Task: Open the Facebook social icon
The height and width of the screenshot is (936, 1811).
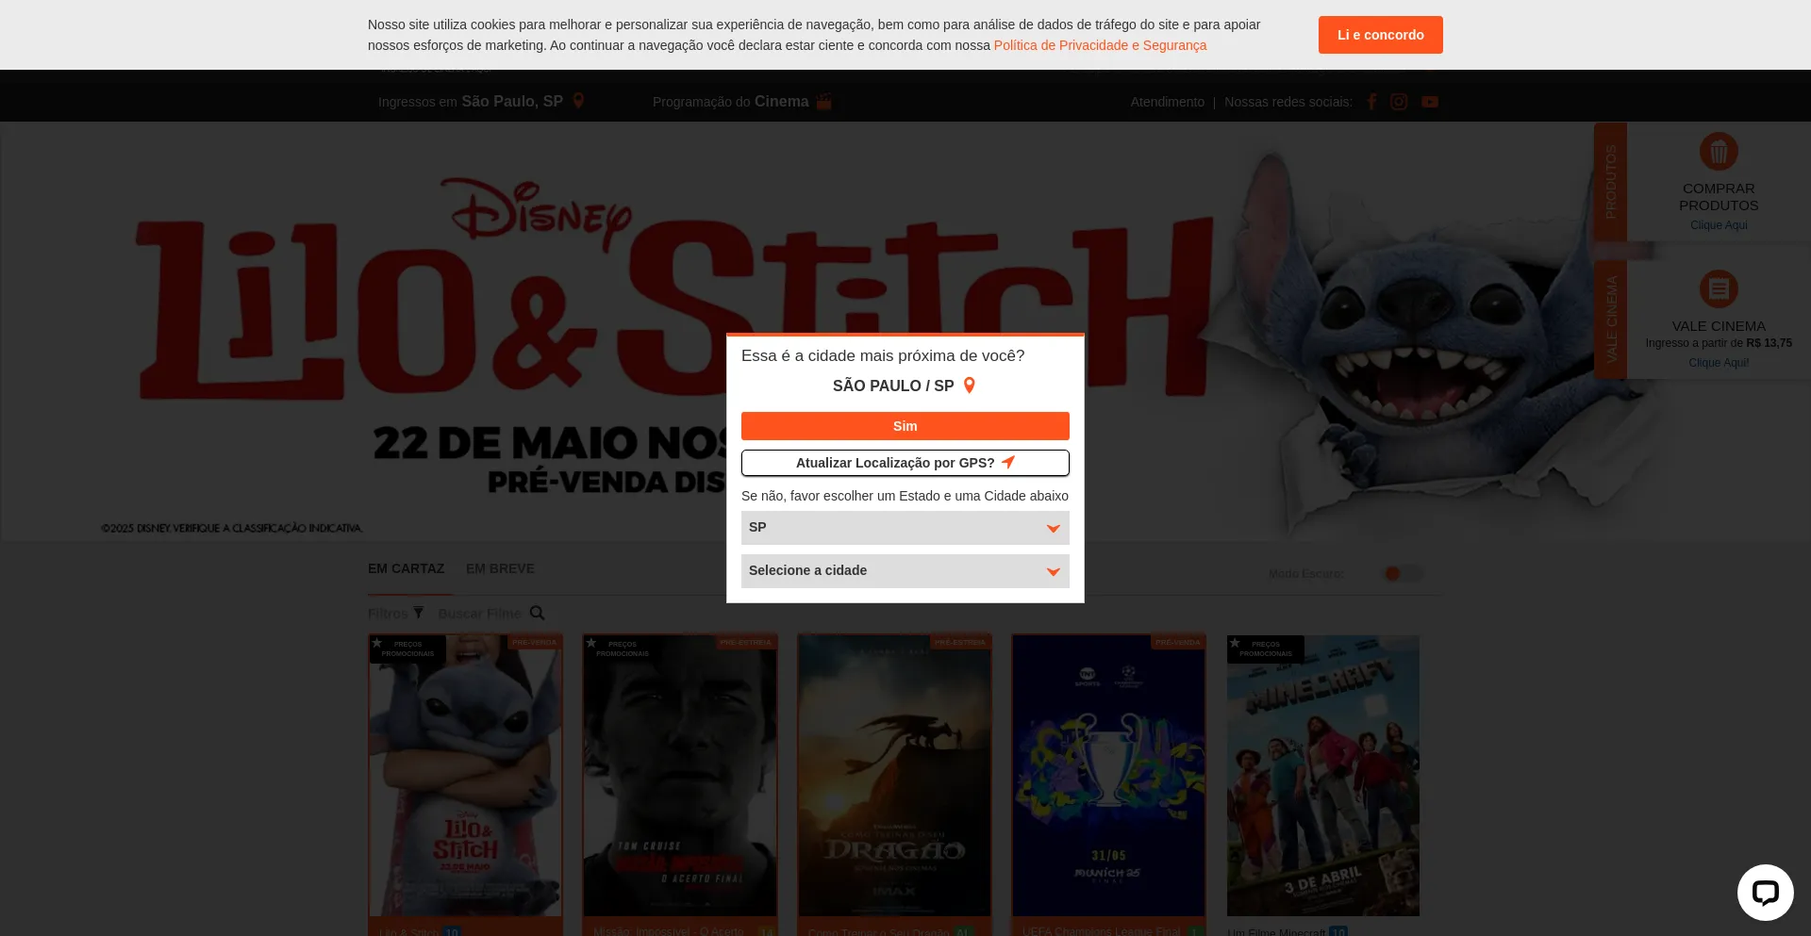Action: tap(1371, 102)
